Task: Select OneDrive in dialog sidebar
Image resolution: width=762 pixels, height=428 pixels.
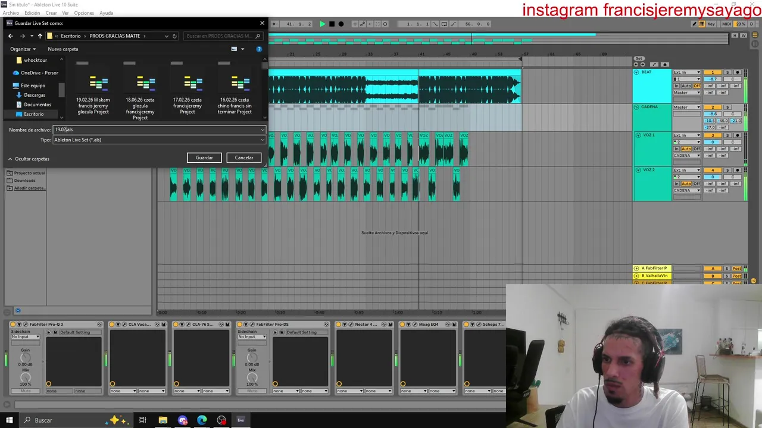Action: click(36, 73)
